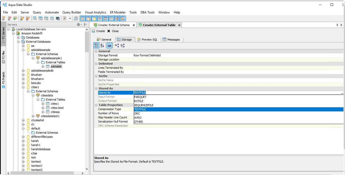Collapse the Table Properties section
The height and width of the screenshot is (175, 345).
[96, 105]
